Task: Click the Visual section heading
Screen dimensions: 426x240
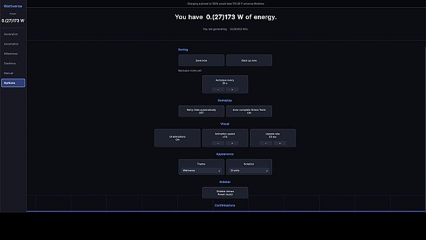Action: (224, 124)
